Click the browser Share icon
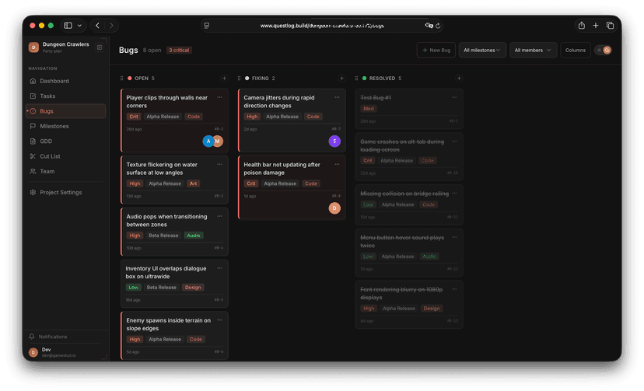 582,26
